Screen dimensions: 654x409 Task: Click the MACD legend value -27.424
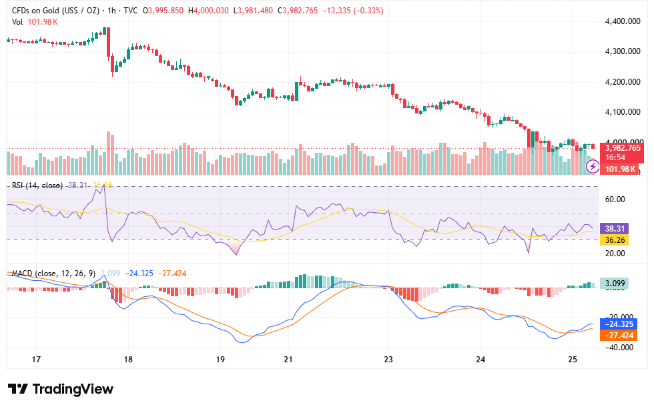point(172,274)
